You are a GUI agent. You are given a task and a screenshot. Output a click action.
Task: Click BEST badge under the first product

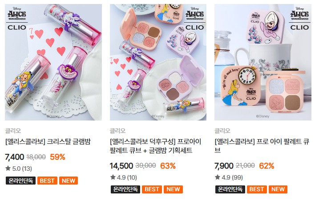click(47, 181)
